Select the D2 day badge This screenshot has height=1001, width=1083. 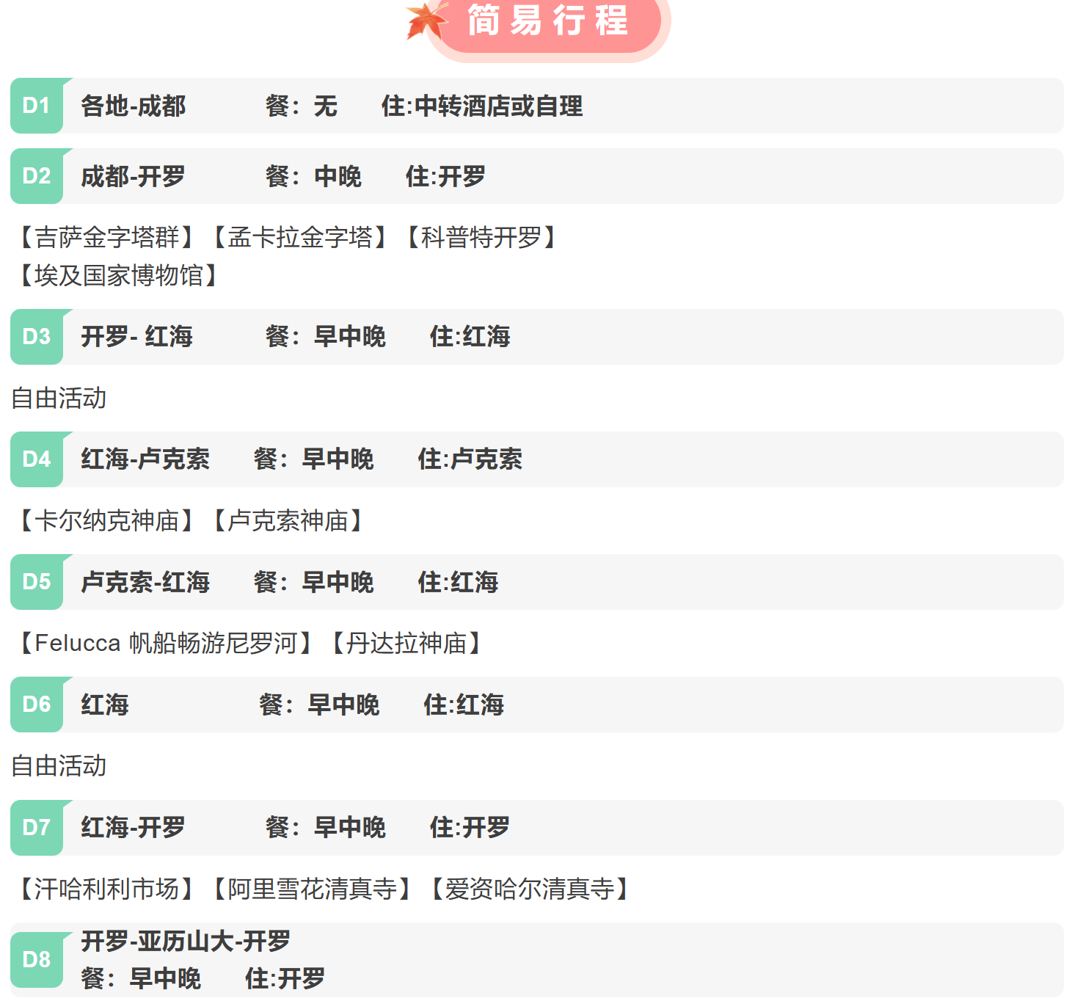click(37, 176)
